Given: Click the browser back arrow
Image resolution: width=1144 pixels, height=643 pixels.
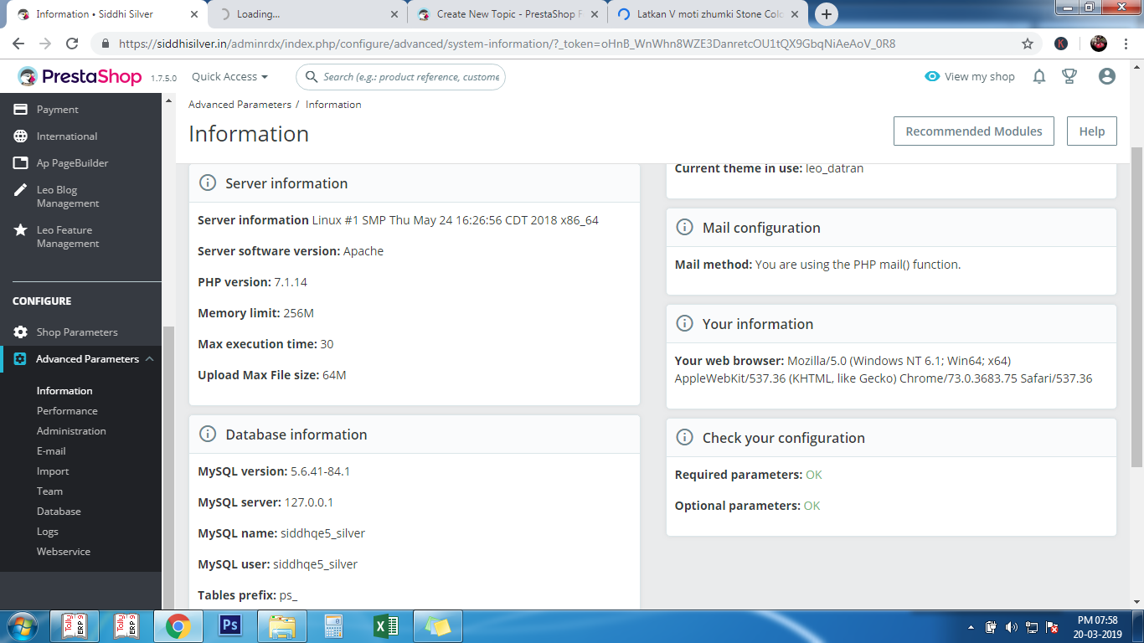Looking at the screenshot, I should coord(18,44).
